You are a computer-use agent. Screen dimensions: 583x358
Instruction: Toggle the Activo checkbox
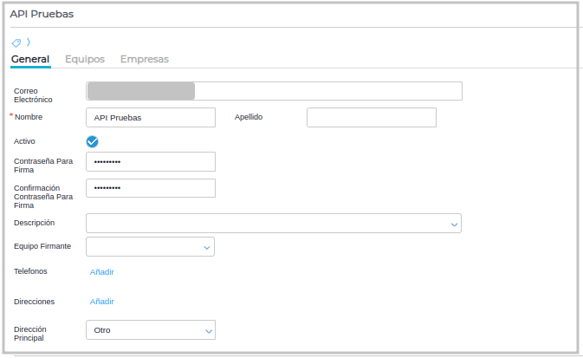[93, 141]
